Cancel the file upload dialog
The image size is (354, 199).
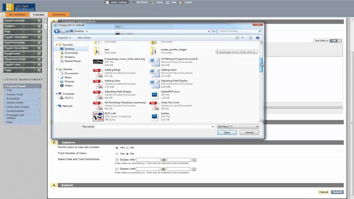(249, 132)
